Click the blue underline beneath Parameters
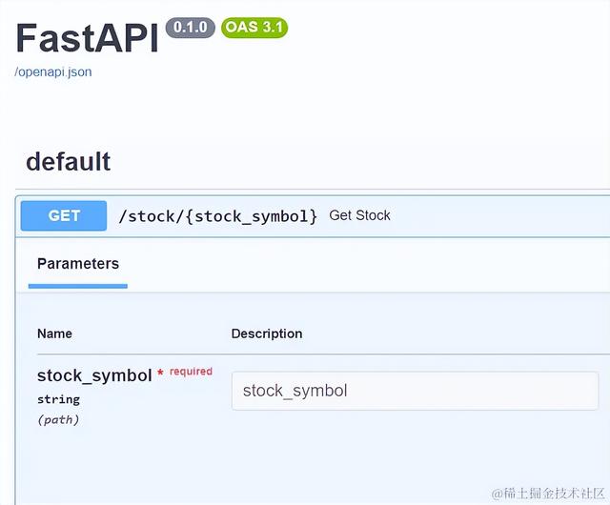This screenshot has width=610, height=505. click(78, 285)
